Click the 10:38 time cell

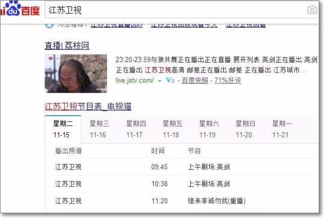pyautogui.click(x=159, y=184)
